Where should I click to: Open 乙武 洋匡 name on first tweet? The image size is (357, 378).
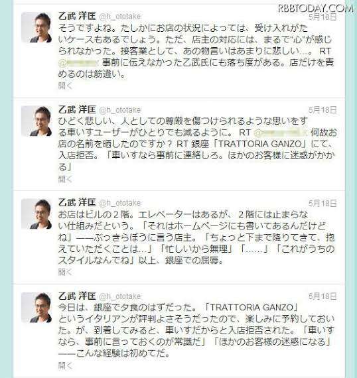pos(77,17)
